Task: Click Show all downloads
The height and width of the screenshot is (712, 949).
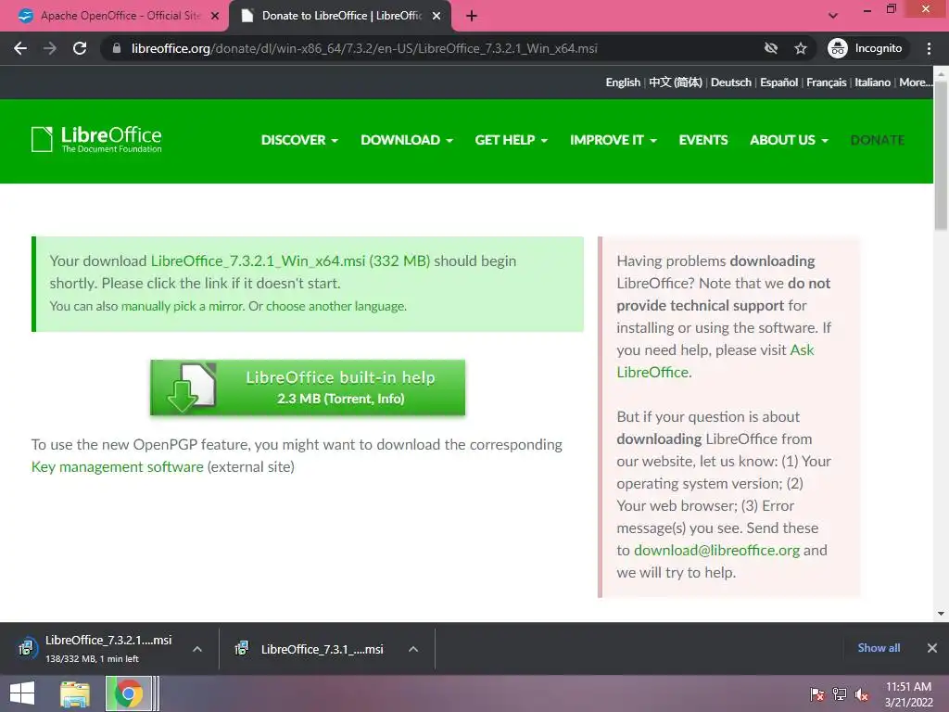Action: (x=879, y=648)
